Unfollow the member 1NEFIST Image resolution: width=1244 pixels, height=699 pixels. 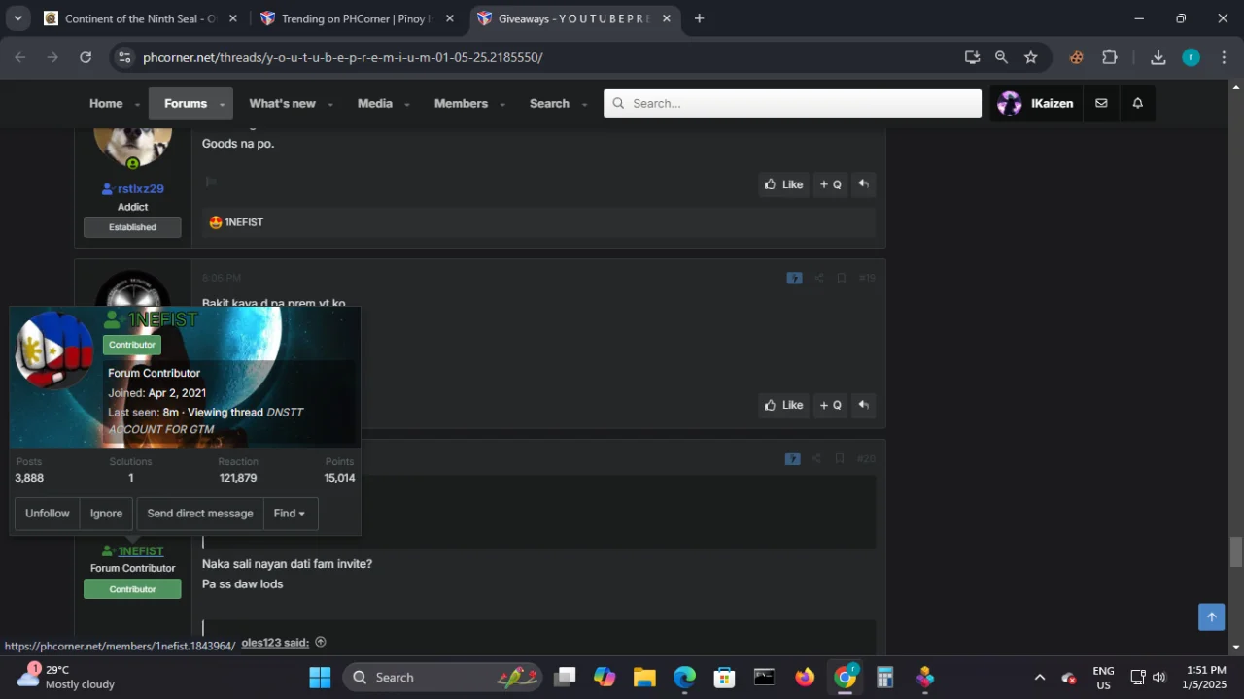pyautogui.click(x=48, y=514)
